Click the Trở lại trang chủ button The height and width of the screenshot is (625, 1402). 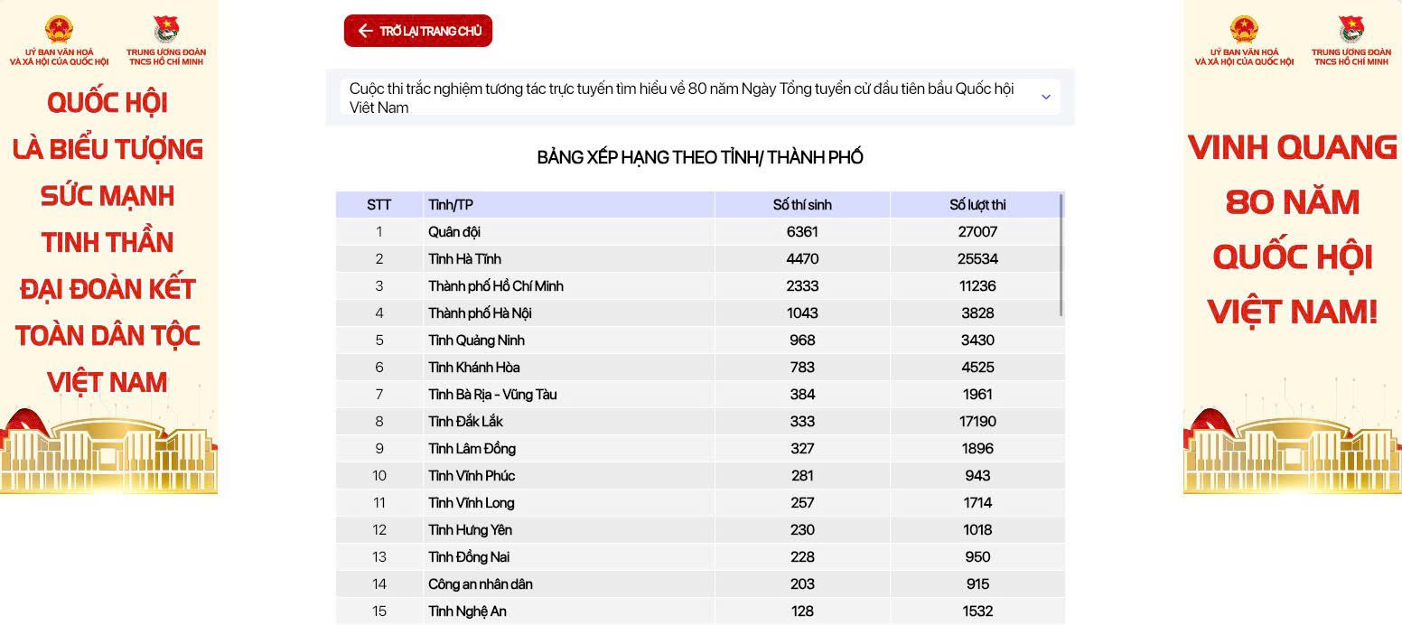click(418, 31)
